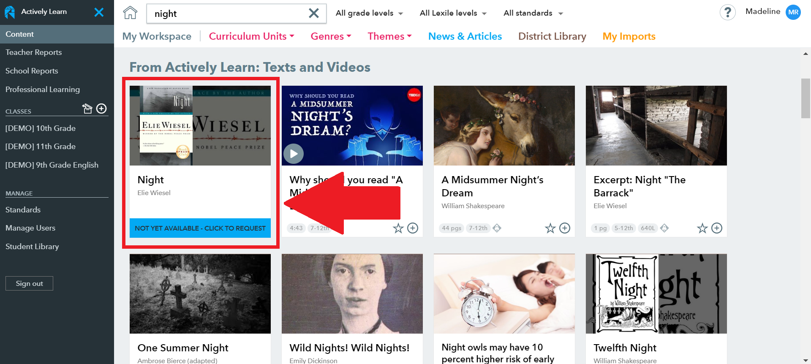Add A Midsummer Night's Dream to workspace
The height and width of the screenshot is (364, 811).
click(x=565, y=228)
